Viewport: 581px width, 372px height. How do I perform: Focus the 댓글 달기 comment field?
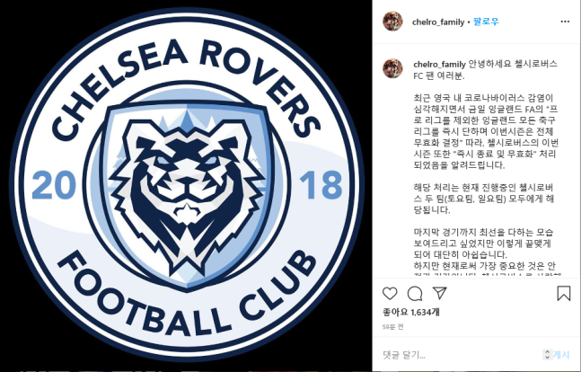[460, 355]
